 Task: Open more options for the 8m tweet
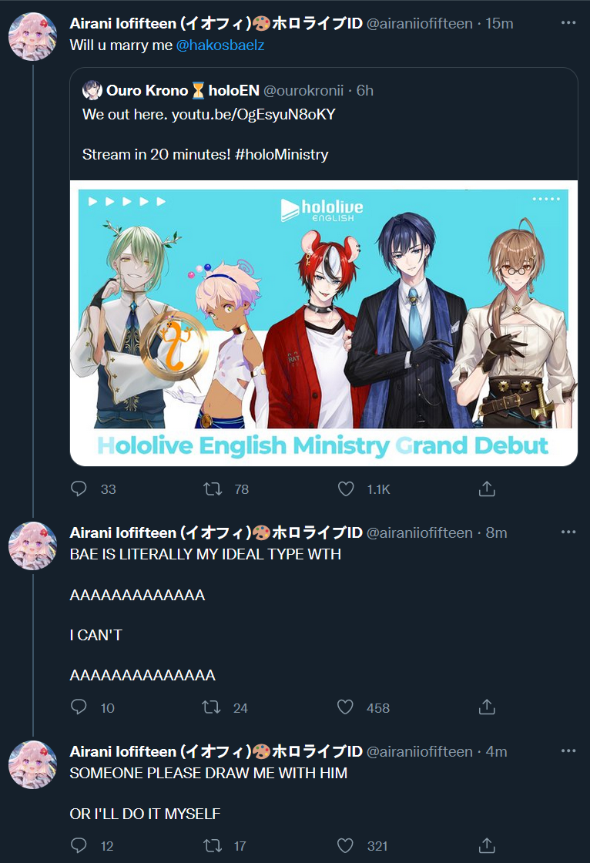[x=568, y=532]
